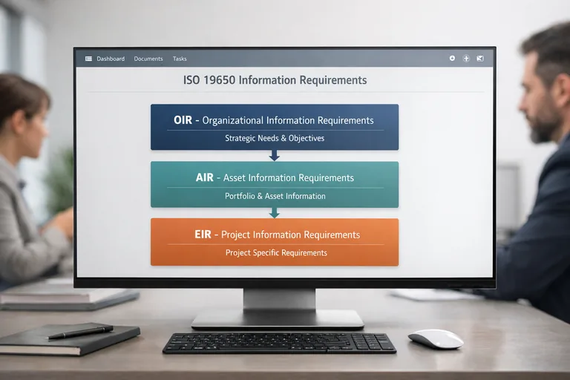Select the EIR Project Information Requirements heading

[x=277, y=235]
